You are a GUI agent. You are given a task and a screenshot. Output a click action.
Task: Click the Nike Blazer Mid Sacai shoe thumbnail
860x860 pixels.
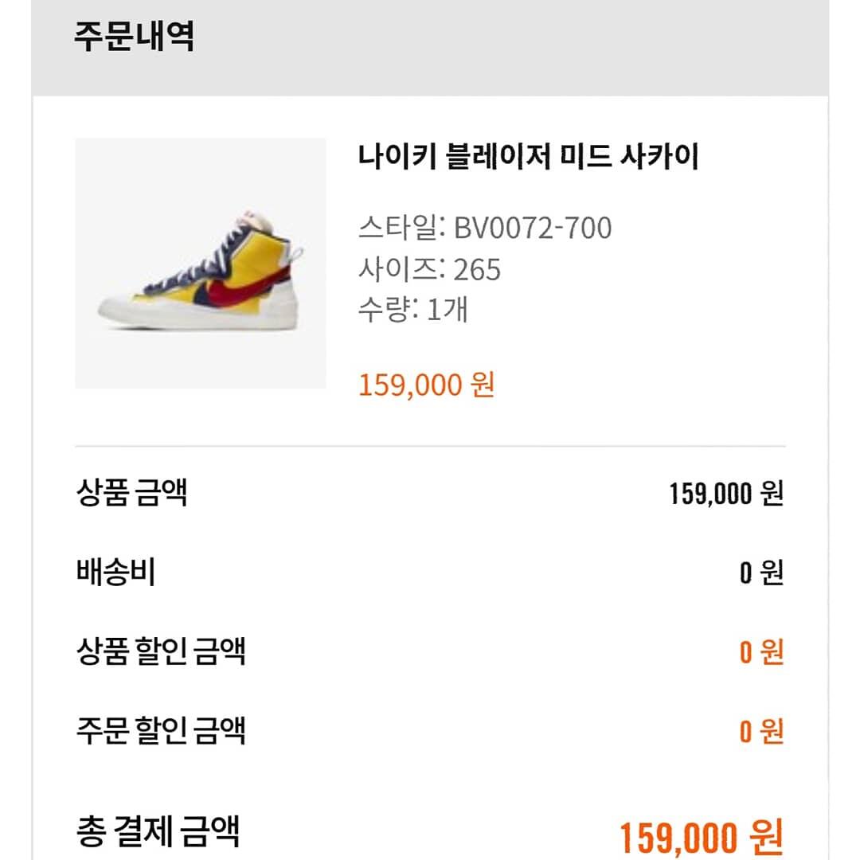[200, 263]
